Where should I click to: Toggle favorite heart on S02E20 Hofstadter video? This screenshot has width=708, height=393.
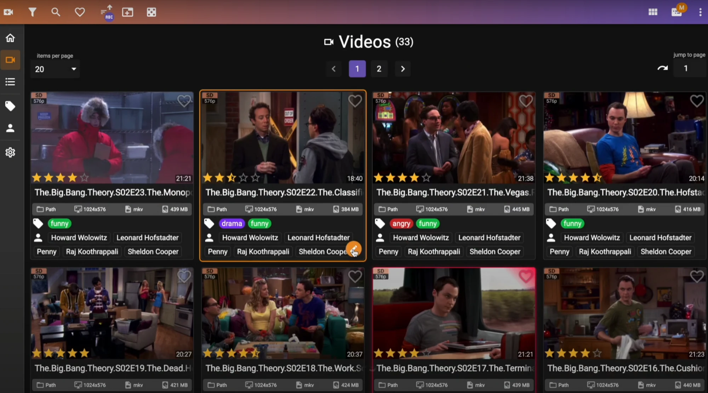coord(697,101)
